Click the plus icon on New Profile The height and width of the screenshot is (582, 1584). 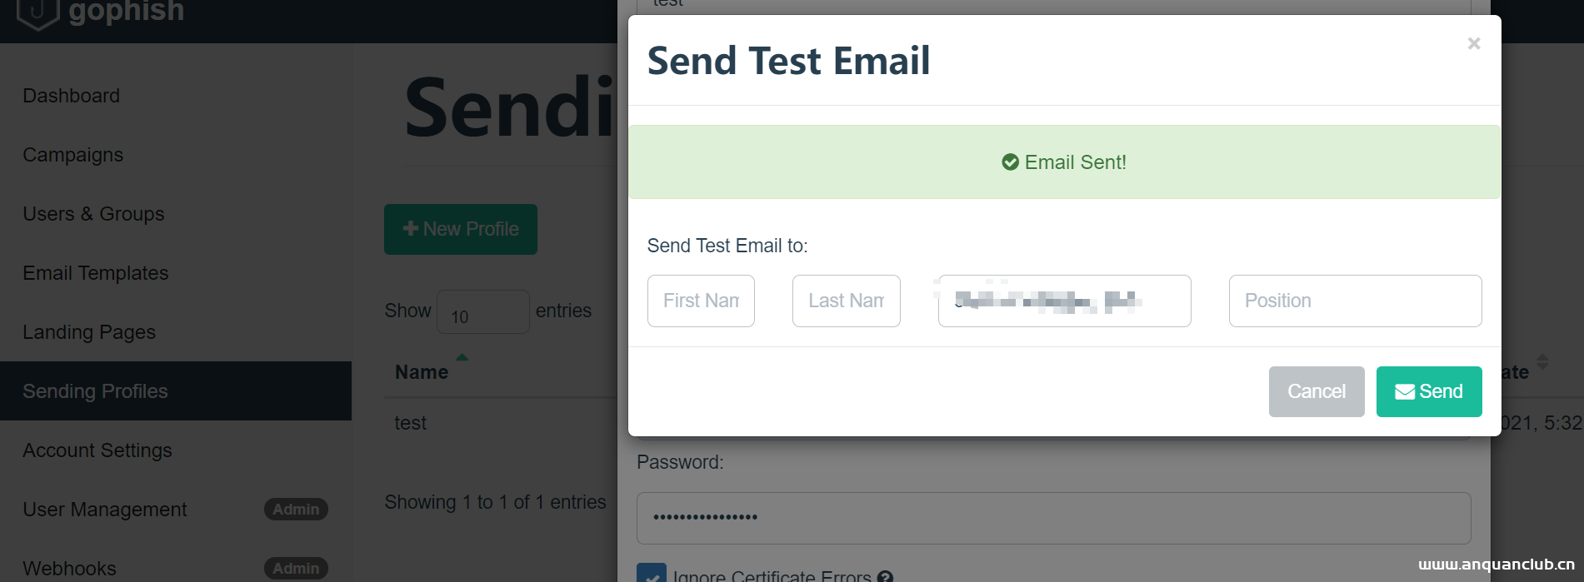410,229
